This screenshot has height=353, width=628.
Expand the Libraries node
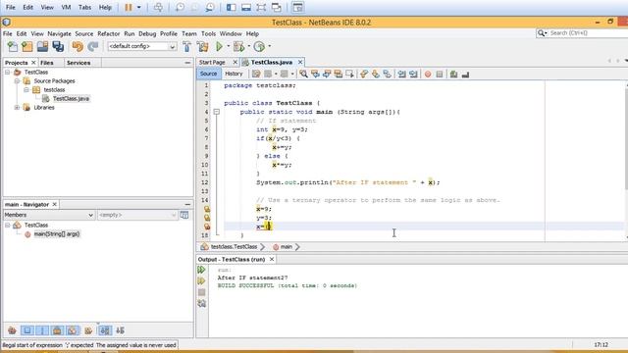[x=17, y=107]
